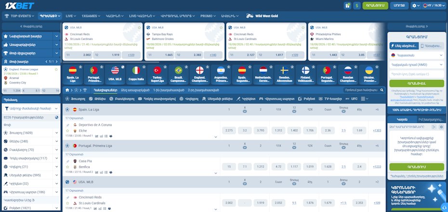448x212 pixels.
Task: Open the settings gear dropdown in header
Action: [416, 5]
